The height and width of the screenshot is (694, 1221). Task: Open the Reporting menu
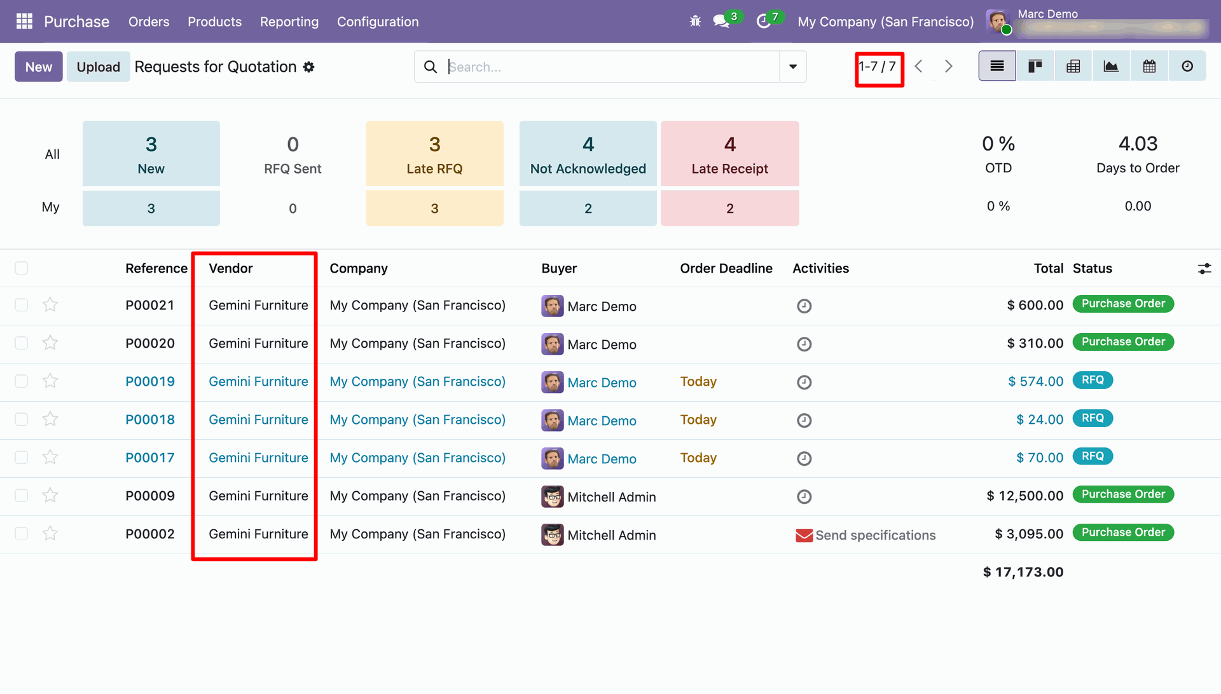point(289,22)
